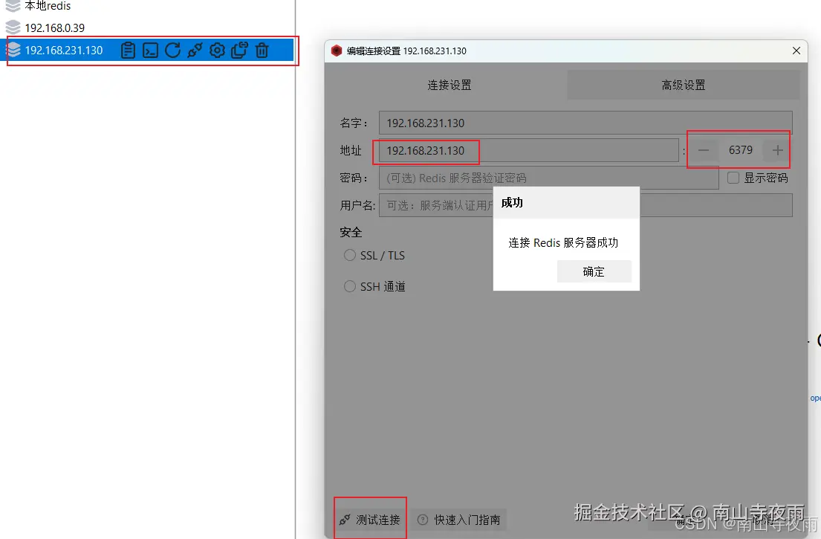
Task: Open connection settings via the gear icon
Action: click(217, 50)
